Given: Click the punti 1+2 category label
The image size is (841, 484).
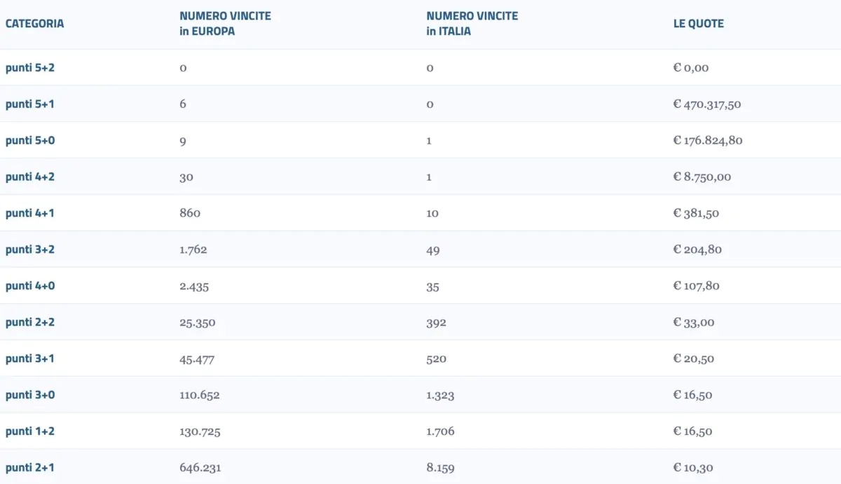Looking at the screenshot, I should click(29, 431).
